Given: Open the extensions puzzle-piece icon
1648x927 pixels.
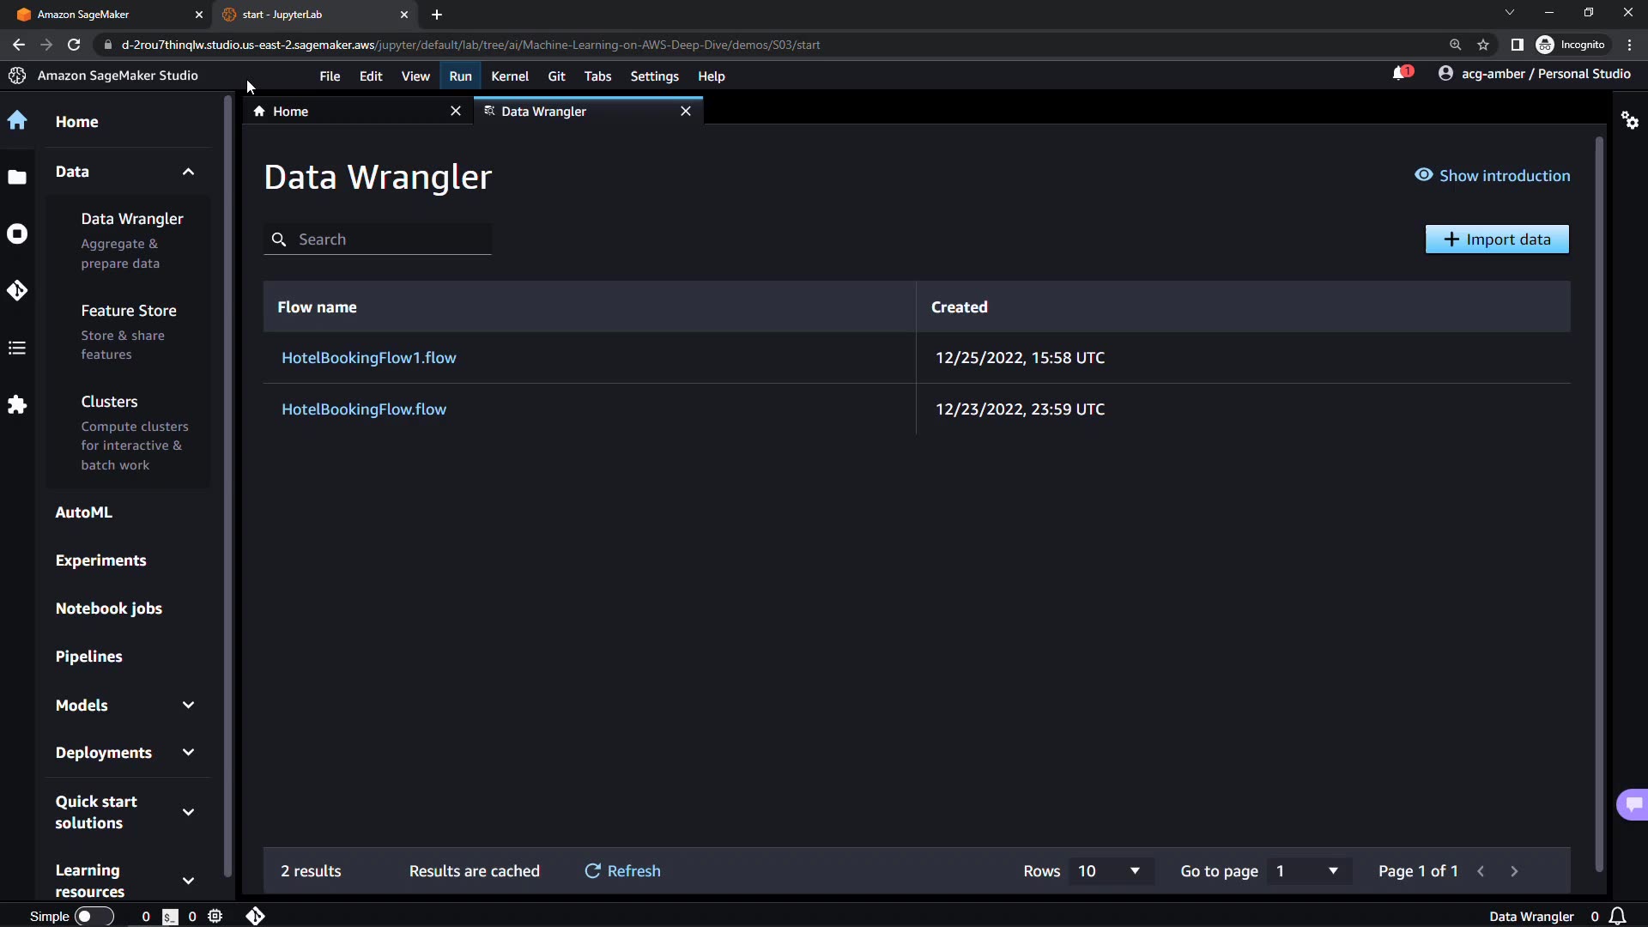Looking at the screenshot, I should (x=17, y=404).
